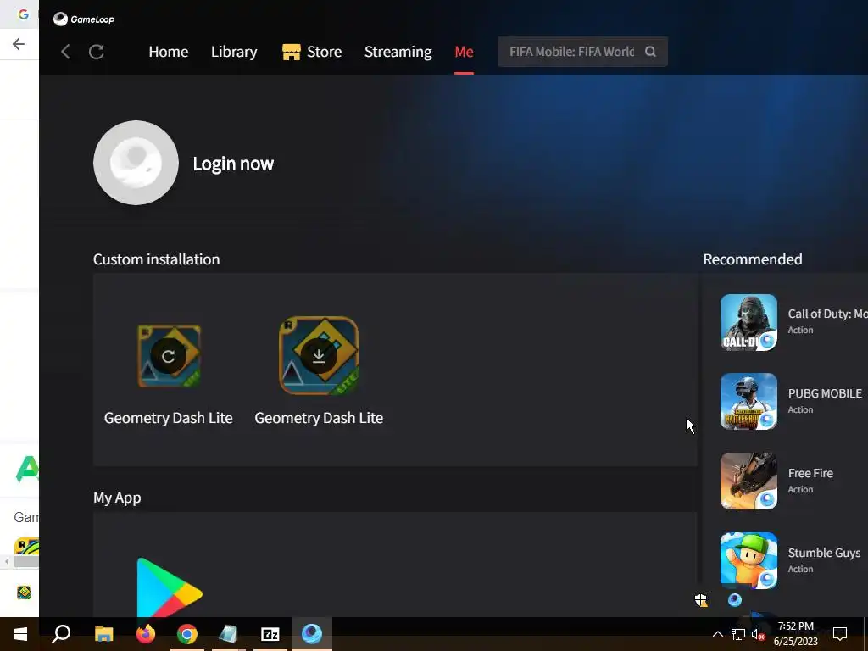This screenshot has height=651, width=868.
Task: Click Windows Security tray icon
Action: (x=701, y=600)
